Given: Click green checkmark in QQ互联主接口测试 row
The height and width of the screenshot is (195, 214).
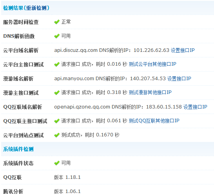Looking at the screenshot, I should 57,121.
